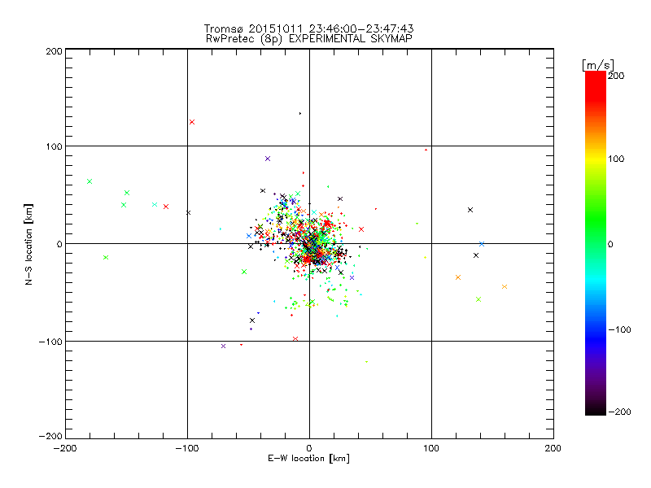The width and height of the screenshot is (651, 488).
Task: Select the cyan X marker on the left side
Action: 155,205
